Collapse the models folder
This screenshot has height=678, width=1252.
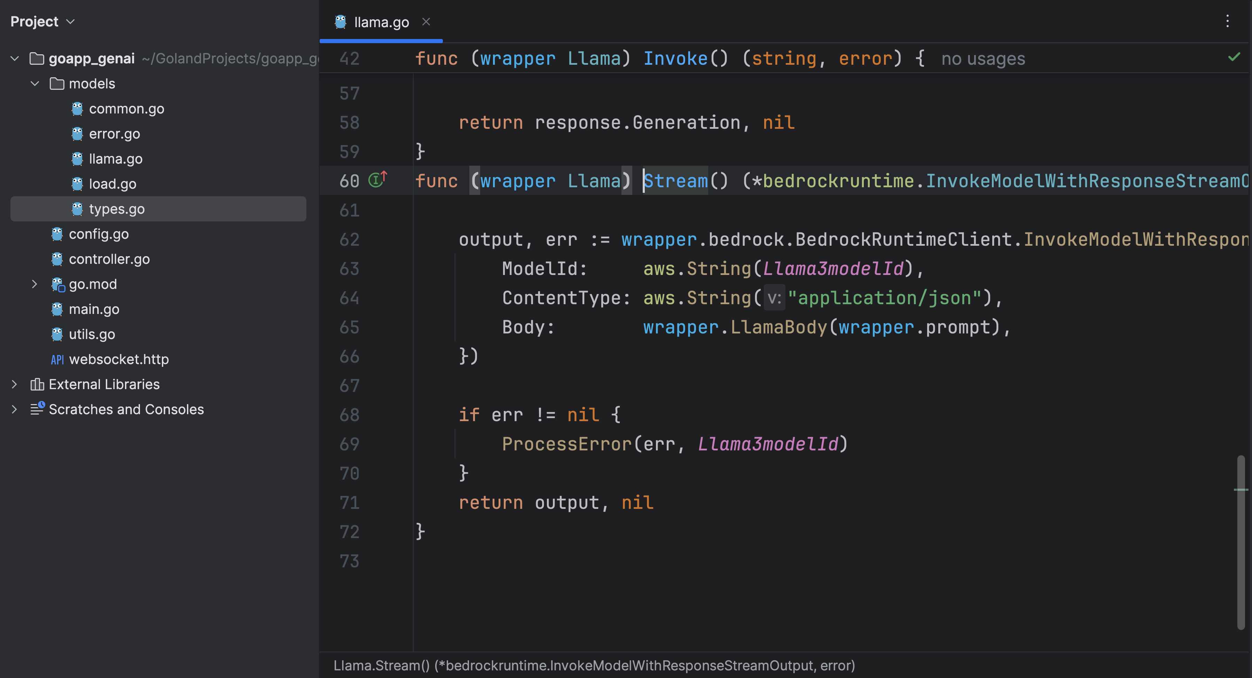coord(34,84)
